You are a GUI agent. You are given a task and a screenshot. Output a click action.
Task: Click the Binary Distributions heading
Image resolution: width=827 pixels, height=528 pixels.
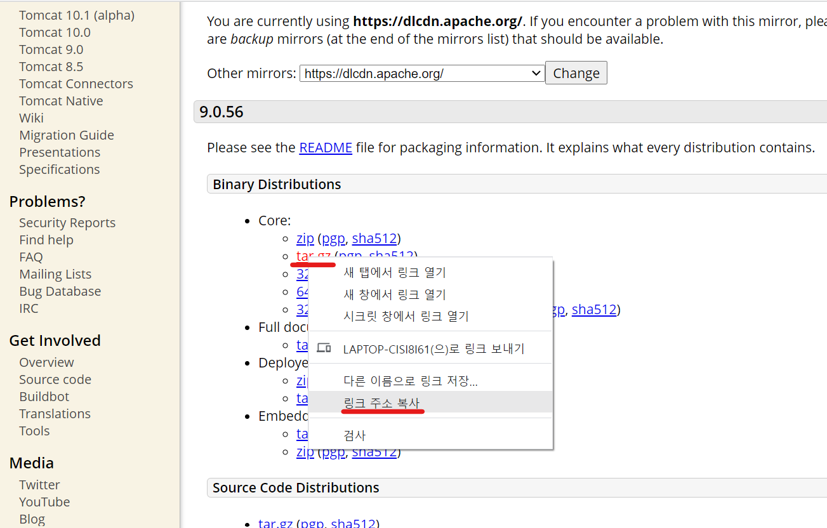pos(277,185)
